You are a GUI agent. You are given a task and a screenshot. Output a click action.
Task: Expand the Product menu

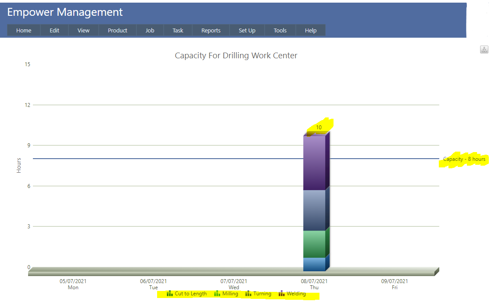click(x=117, y=30)
